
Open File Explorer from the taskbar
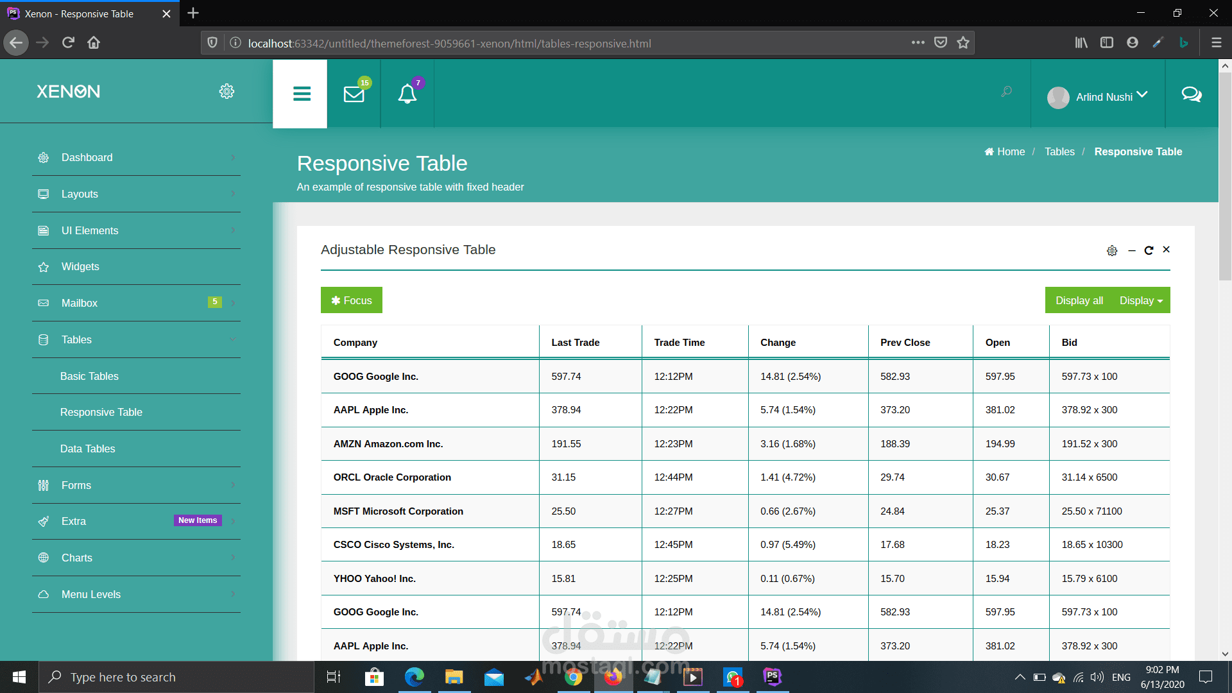pos(454,677)
